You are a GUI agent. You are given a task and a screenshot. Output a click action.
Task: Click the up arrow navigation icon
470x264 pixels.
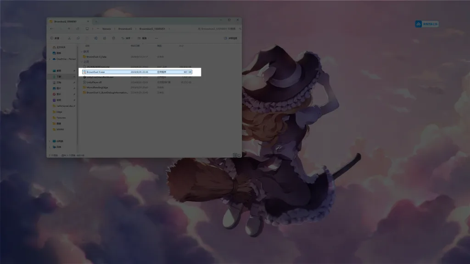tap(68, 28)
